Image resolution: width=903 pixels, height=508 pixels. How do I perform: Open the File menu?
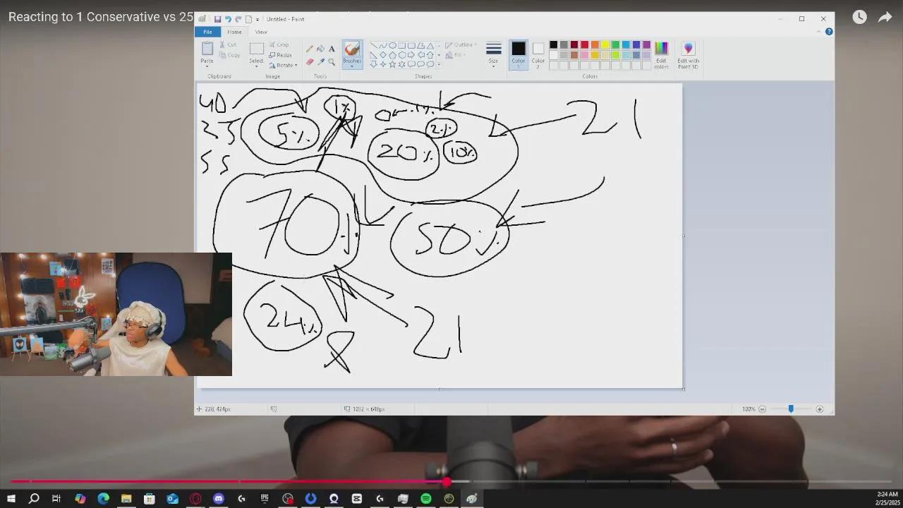pyautogui.click(x=207, y=32)
